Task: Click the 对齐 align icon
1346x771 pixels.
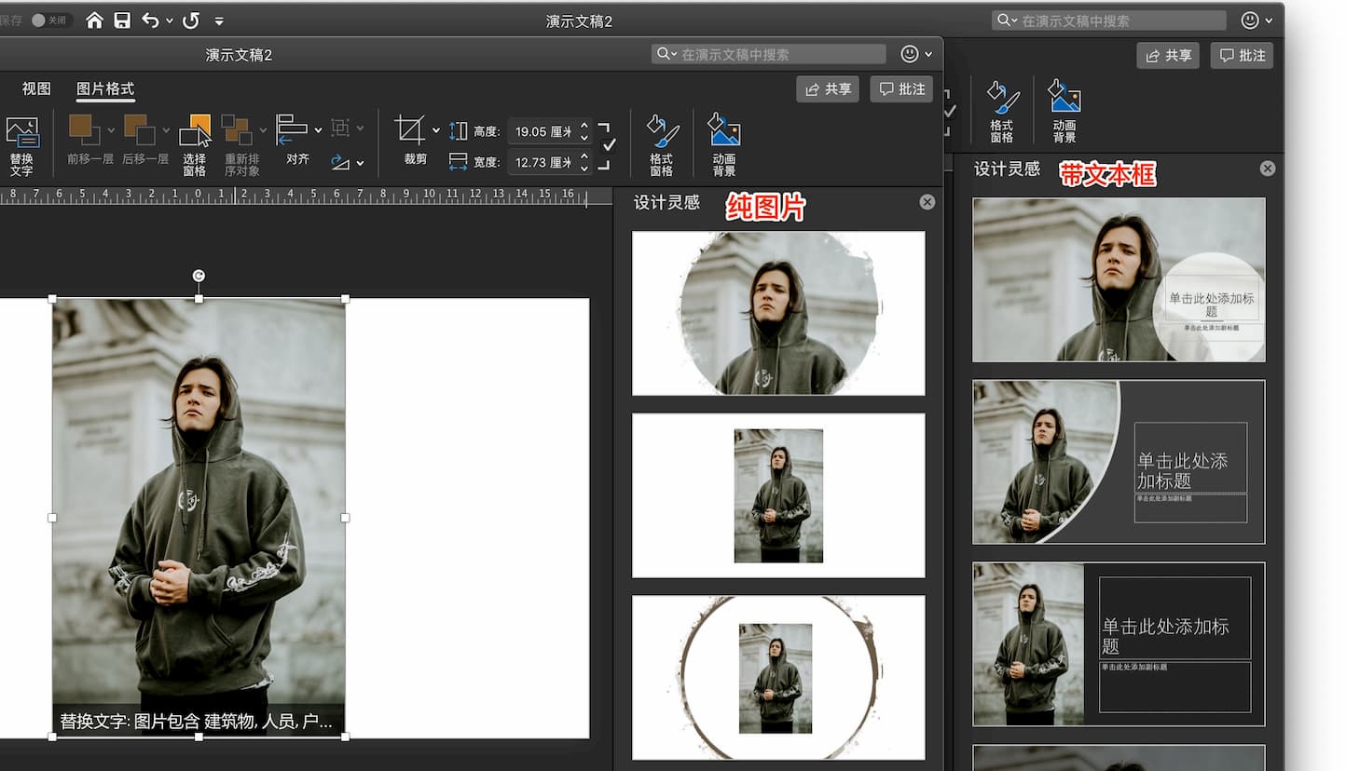Action: [293, 129]
